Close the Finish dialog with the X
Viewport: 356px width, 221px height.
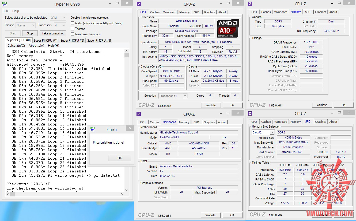pyautogui.click(x=130, y=128)
